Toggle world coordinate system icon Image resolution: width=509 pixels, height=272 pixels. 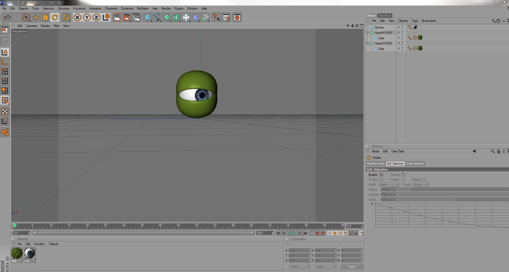(x=106, y=18)
